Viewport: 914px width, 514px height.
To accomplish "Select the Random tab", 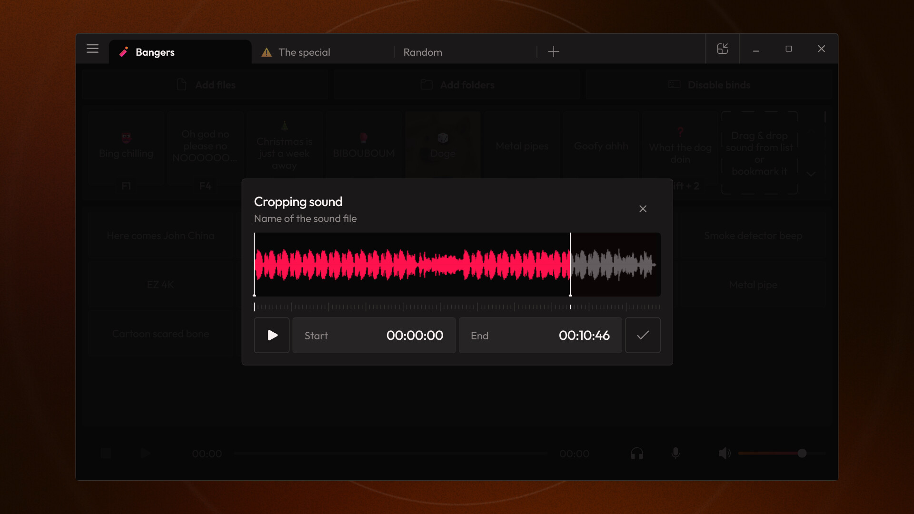I will point(422,52).
